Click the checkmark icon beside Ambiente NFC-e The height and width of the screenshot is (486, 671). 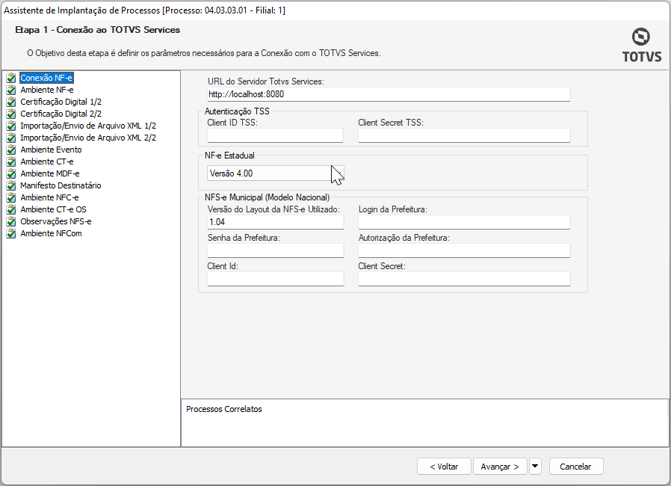tap(11, 198)
